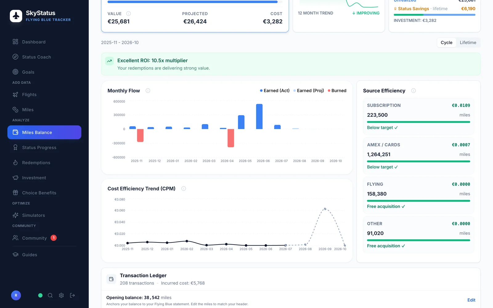The height and width of the screenshot is (308, 493).
Task: Click the Miles coins icon
Action: [15, 110]
